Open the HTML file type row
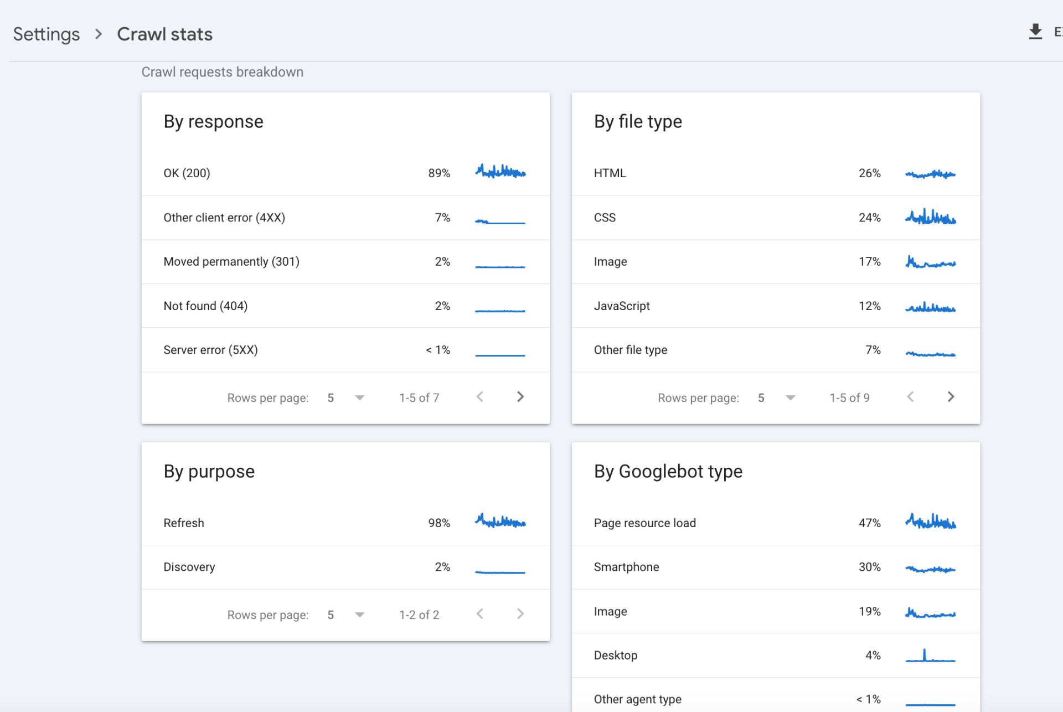Viewport: 1063px width, 712px height. (x=776, y=173)
